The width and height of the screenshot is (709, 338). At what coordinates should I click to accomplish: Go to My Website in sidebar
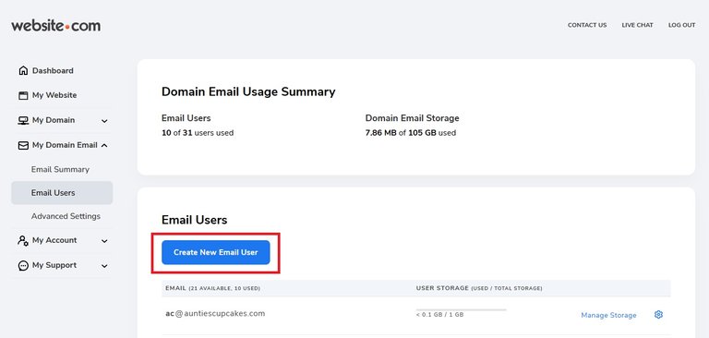pyautogui.click(x=54, y=95)
